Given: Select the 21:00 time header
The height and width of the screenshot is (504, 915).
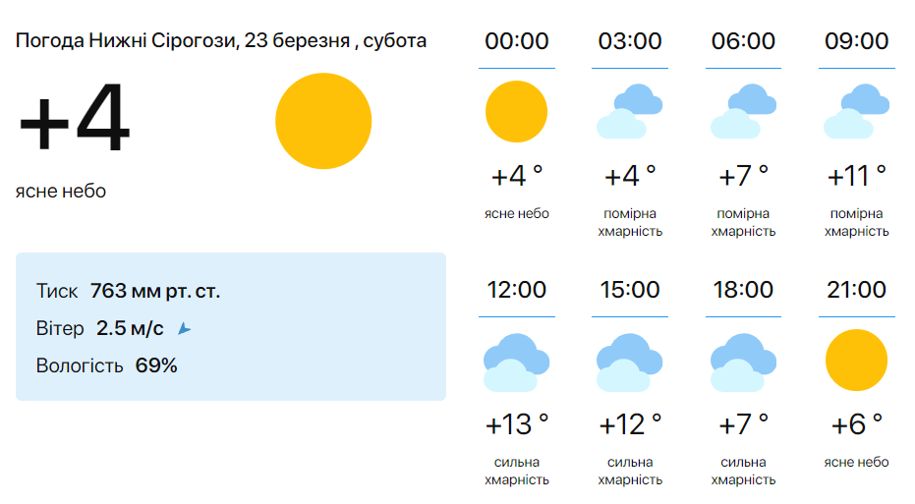Looking at the screenshot, I should point(857,289).
